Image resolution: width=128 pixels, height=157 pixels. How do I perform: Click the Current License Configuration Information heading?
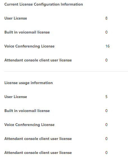click(44, 4)
